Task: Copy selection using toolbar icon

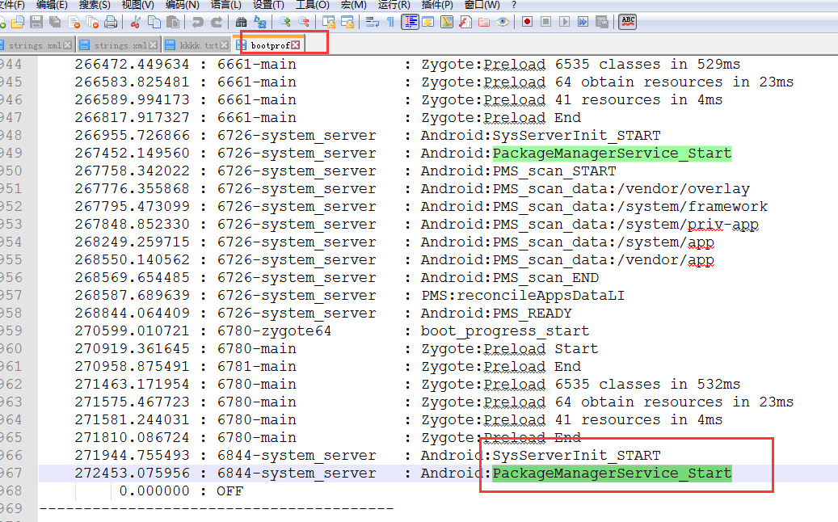Action: (154, 22)
